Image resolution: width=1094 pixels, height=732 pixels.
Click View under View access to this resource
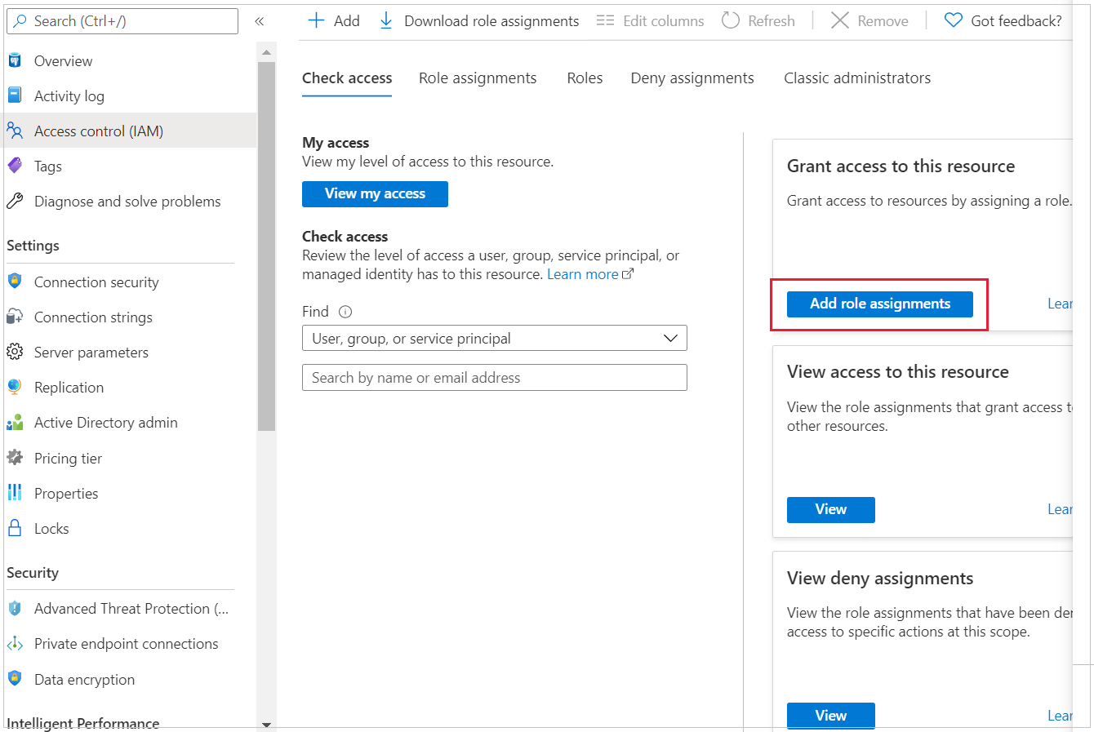click(x=831, y=509)
